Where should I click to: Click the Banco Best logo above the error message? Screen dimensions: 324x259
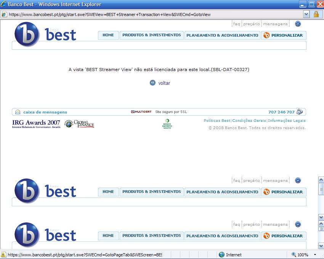(45, 34)
